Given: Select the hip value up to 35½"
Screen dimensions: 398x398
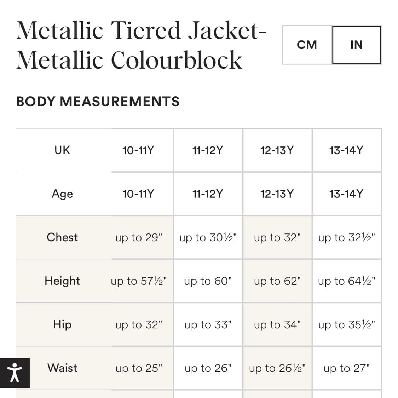Looking at the screenshot, I should tap(346, 325).
